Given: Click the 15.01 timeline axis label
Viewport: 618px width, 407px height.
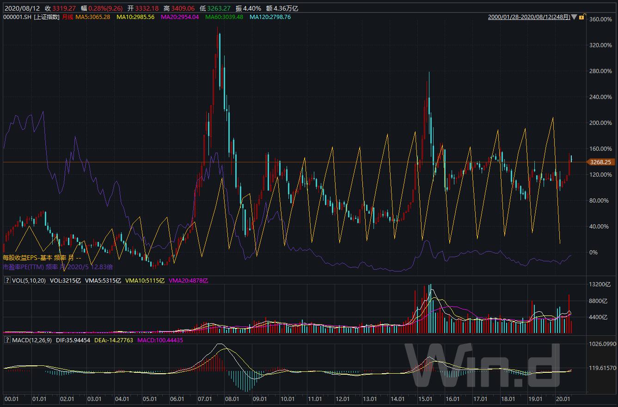Looking at the screenshot, I should [425, 399].
